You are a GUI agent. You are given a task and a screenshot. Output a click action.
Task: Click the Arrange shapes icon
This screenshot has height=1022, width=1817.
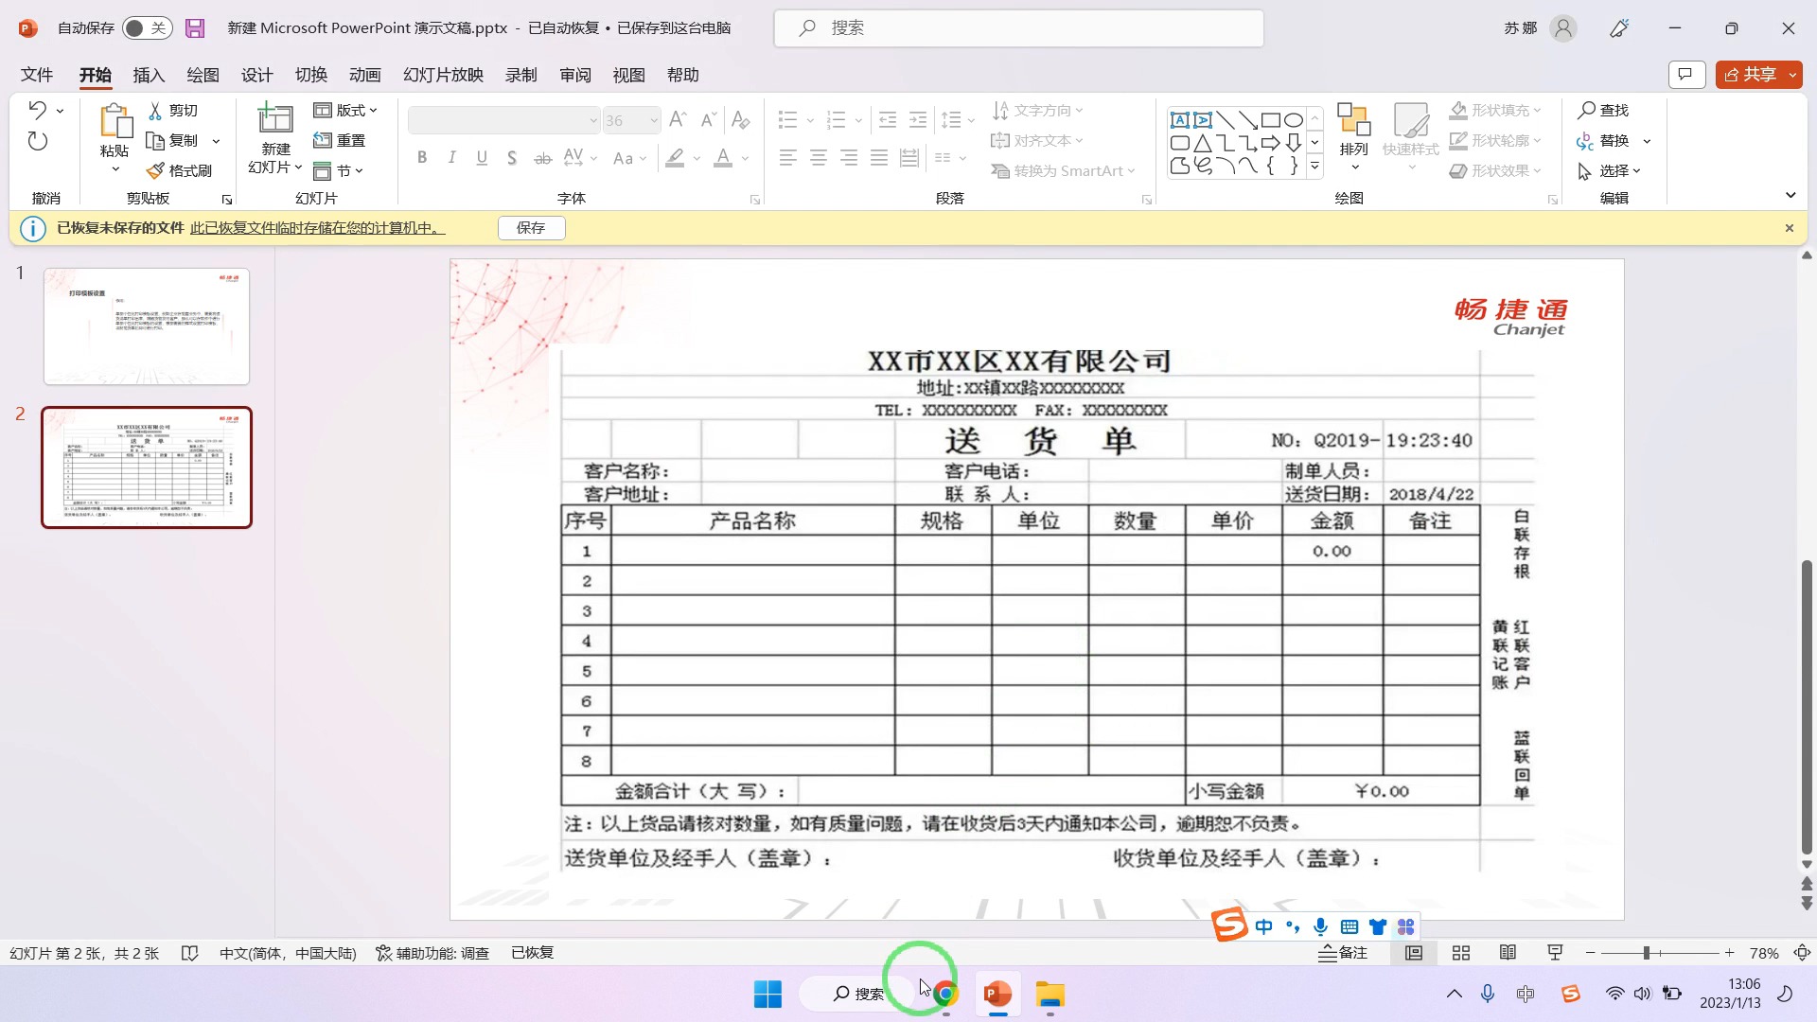tap(1353, 121)
